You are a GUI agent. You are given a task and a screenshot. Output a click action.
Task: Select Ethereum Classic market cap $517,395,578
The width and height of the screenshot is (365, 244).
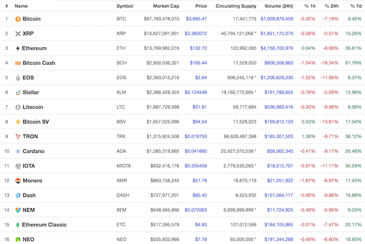pos(165,225)
